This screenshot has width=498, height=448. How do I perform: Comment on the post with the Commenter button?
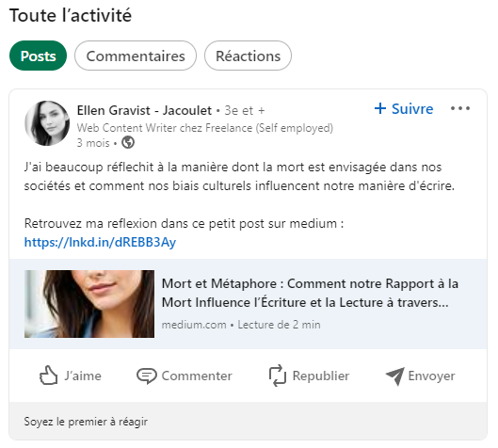point(185,376)
